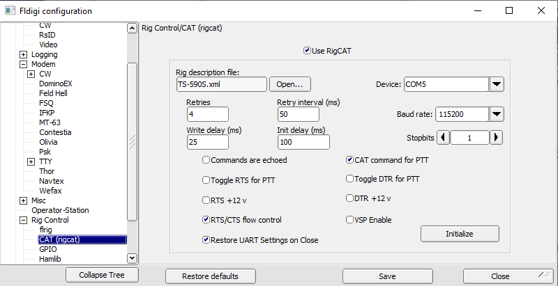This screenshot has height=286, width=558.
Task: Click the Retry interval input field
Action: [x=299, y=114]
